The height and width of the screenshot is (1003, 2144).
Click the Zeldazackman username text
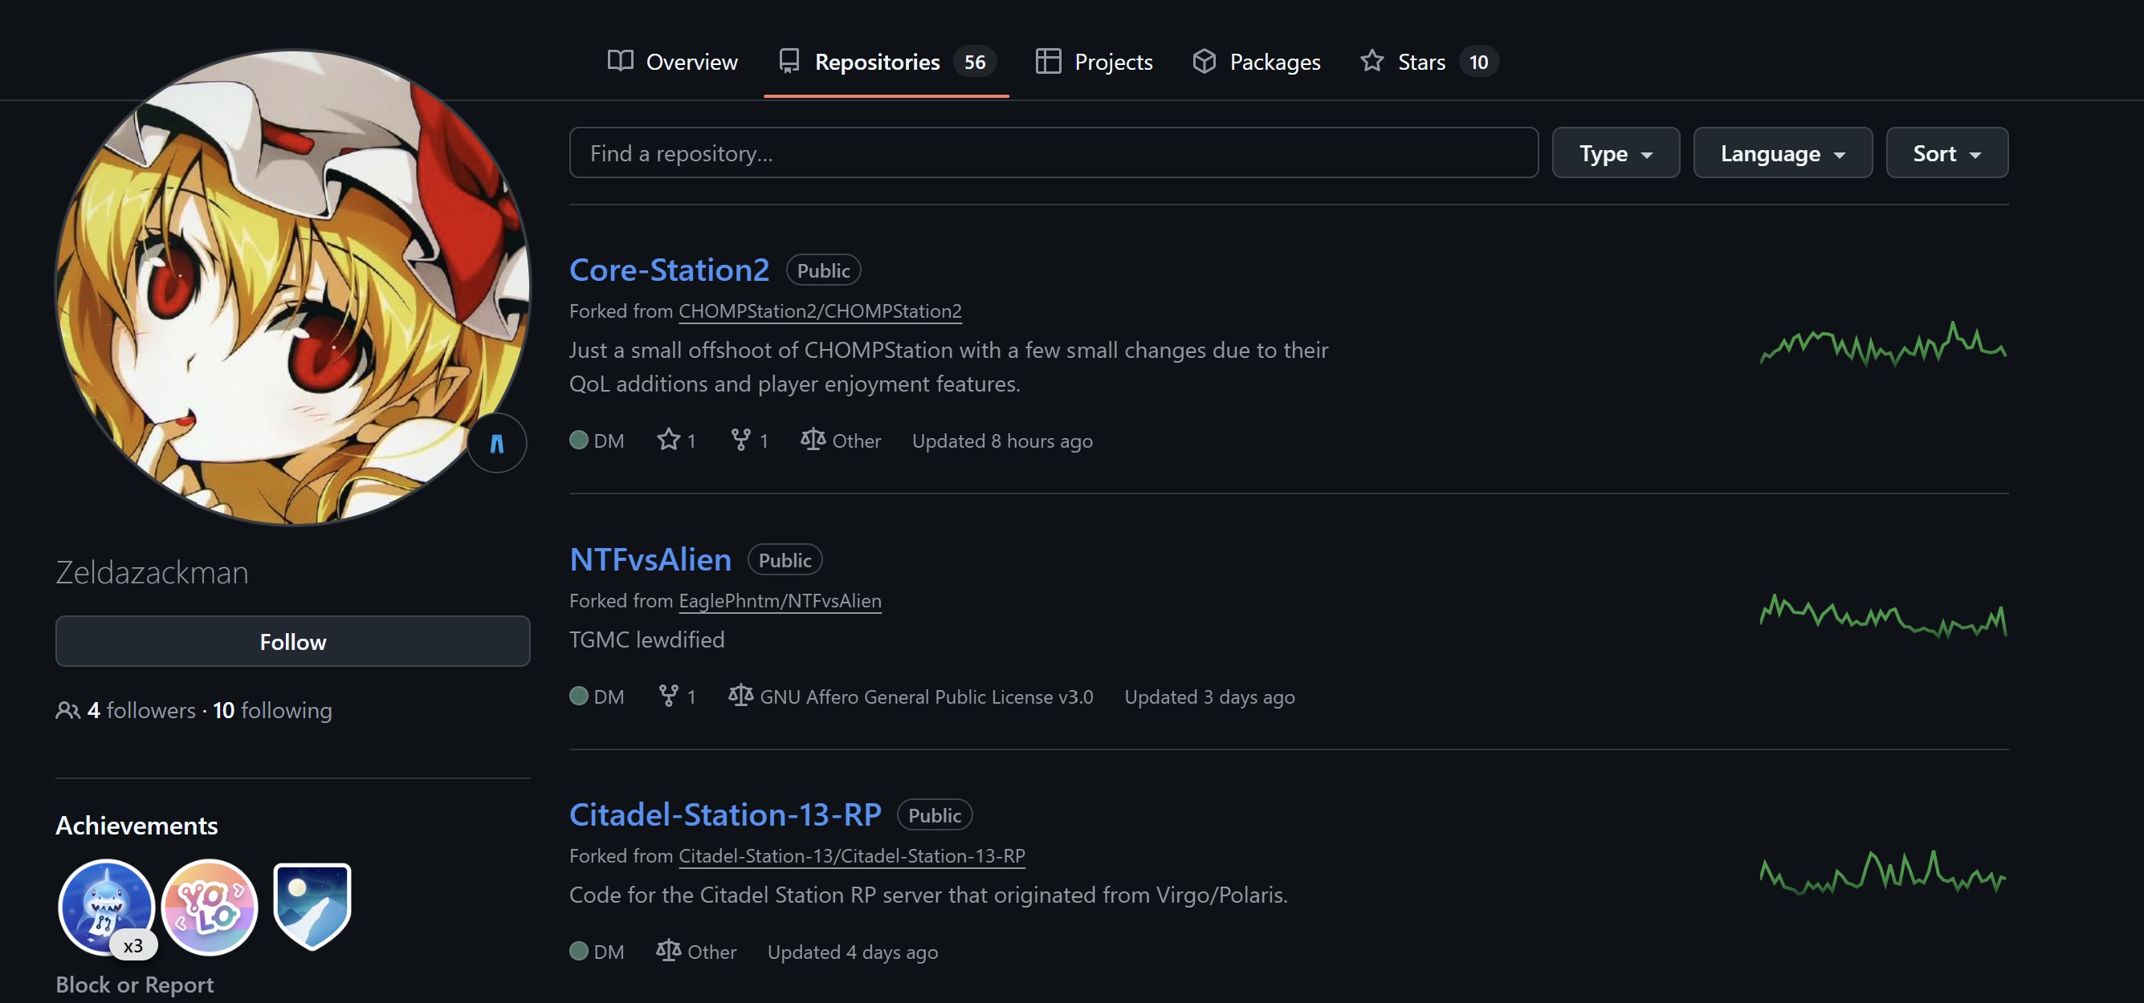click(153, 572)
